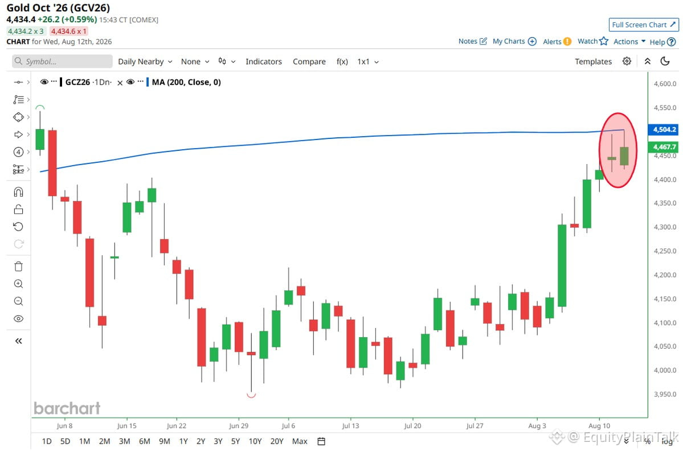
Task: Open the Help link
Action: click(x=662, y=42)
